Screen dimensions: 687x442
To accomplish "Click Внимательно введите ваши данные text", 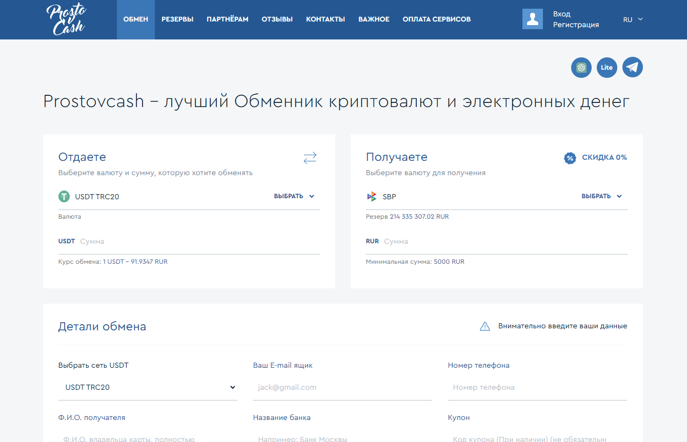I will click(x=562, y=326).
